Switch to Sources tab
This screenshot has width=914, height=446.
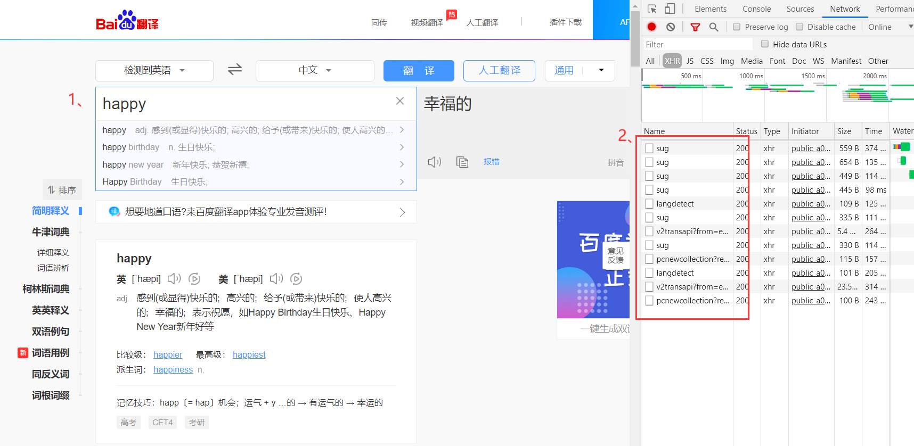click(800, 9)
